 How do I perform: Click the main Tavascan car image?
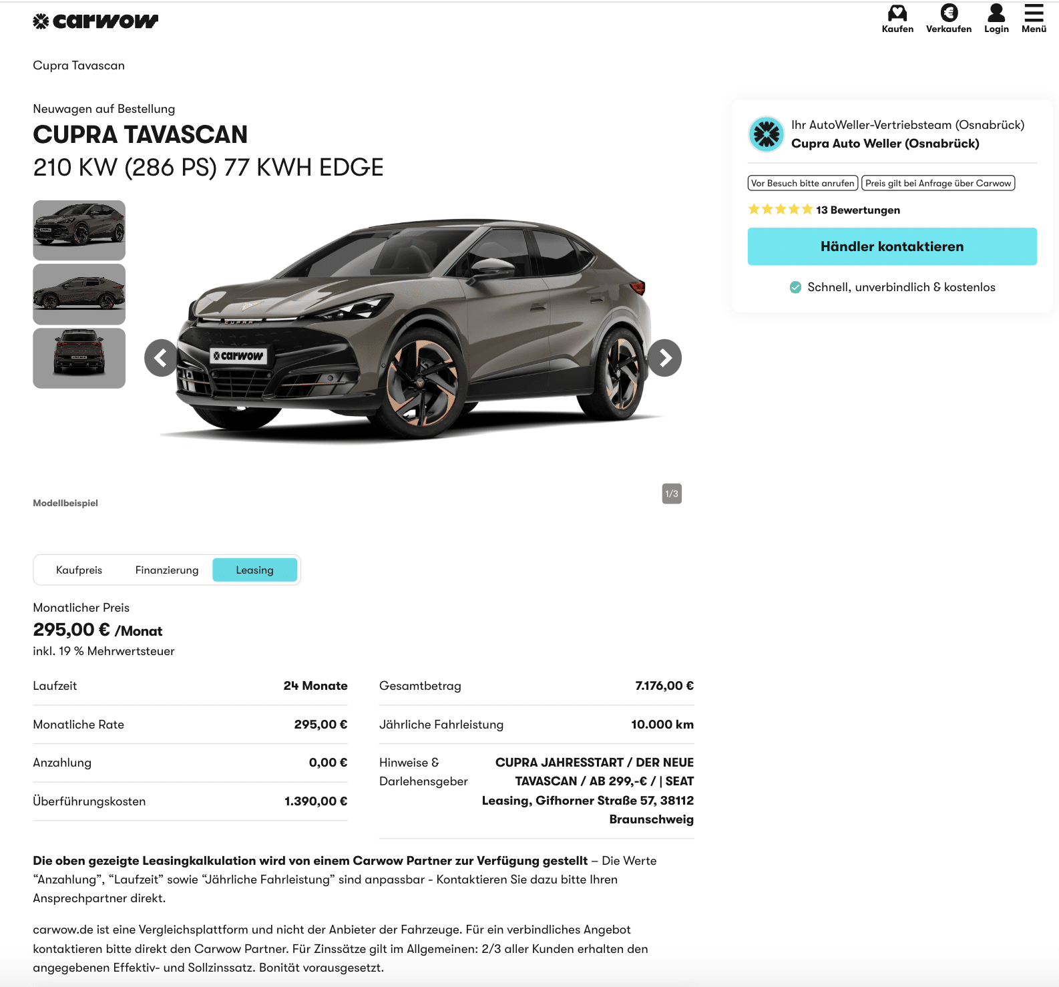[x=413, y=331]
